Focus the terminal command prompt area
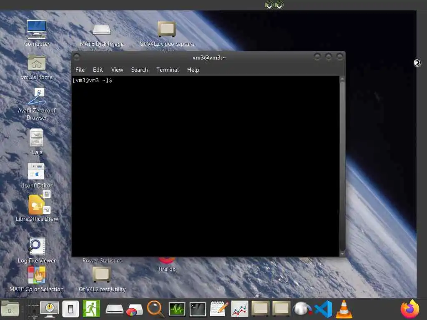Image resolution: width=427 pixels, height=320 pixels. (206, 166)
